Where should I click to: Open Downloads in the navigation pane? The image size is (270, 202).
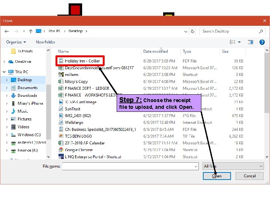click(x=27, y=95)
